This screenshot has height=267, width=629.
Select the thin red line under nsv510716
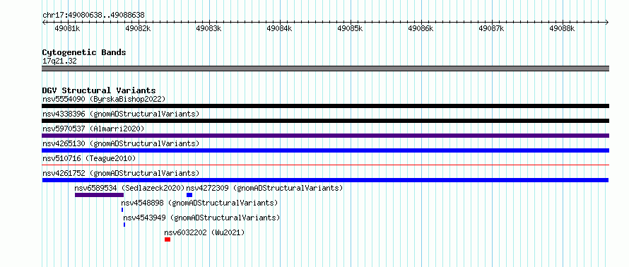(x=325, y=165)
